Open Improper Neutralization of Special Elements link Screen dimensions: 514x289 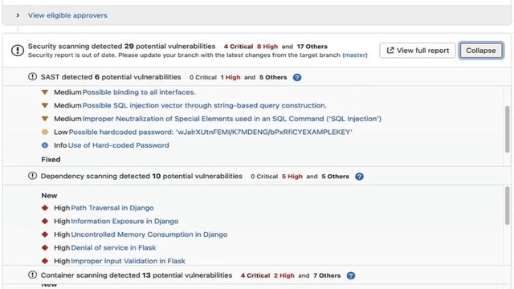click(232, 119)
